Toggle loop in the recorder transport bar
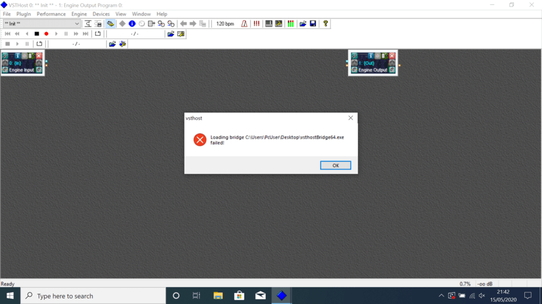542x304 pixels. (x=40, y=44)
